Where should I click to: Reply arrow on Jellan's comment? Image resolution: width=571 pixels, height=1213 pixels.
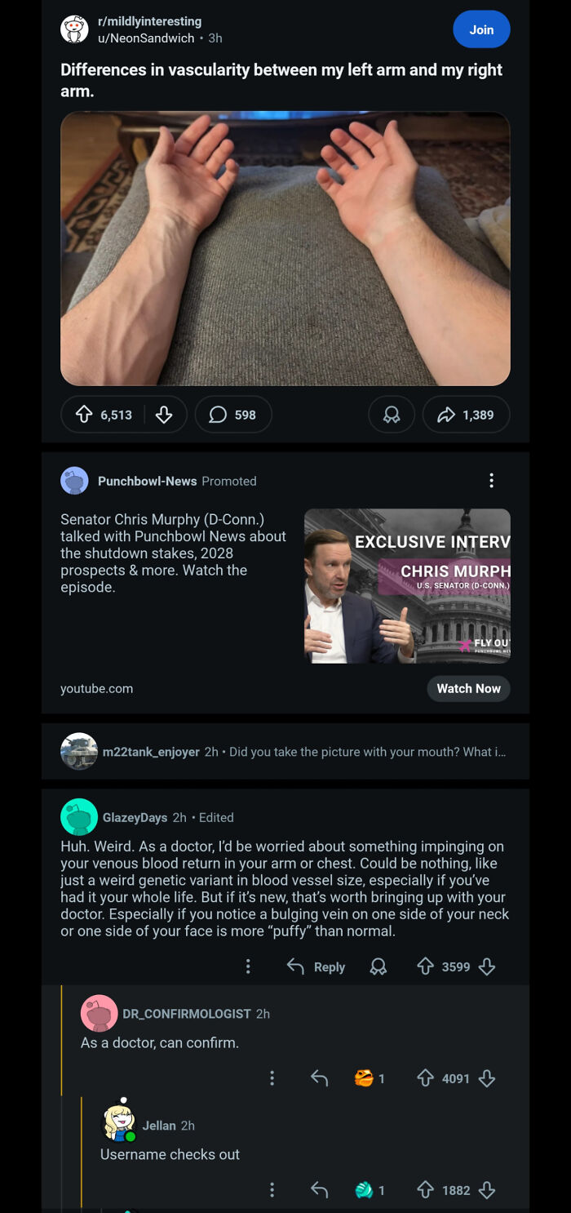coord(320,1190)
